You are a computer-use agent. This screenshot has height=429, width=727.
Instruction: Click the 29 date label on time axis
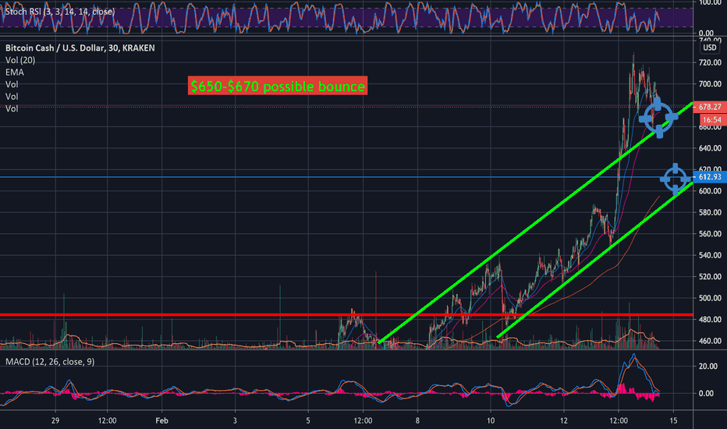coord(55,420)
